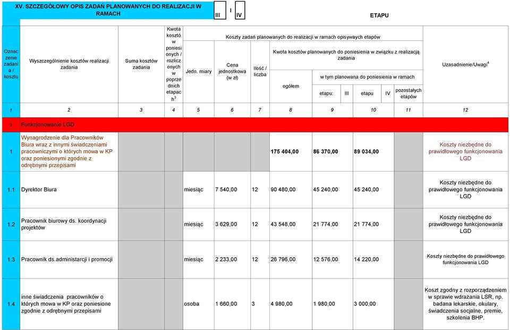The height and width of the screenshot is (330, 510).
Task: Select the stage box labeled III
Action: pos(220,10)
